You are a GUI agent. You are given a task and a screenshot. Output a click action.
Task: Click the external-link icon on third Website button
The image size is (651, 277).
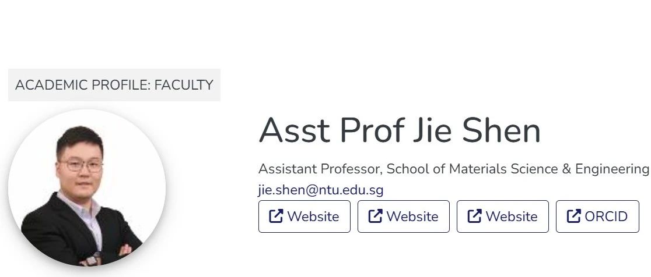click(x=475, y=216)
